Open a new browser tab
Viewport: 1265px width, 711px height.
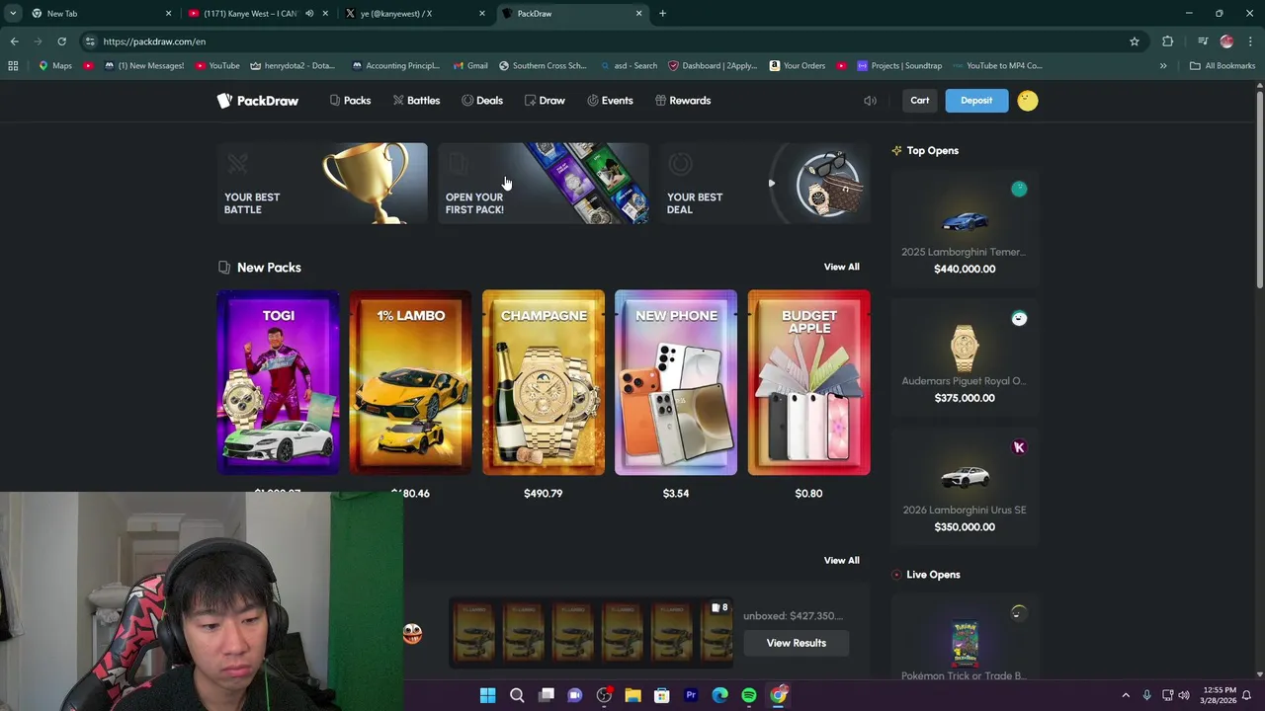662,14
